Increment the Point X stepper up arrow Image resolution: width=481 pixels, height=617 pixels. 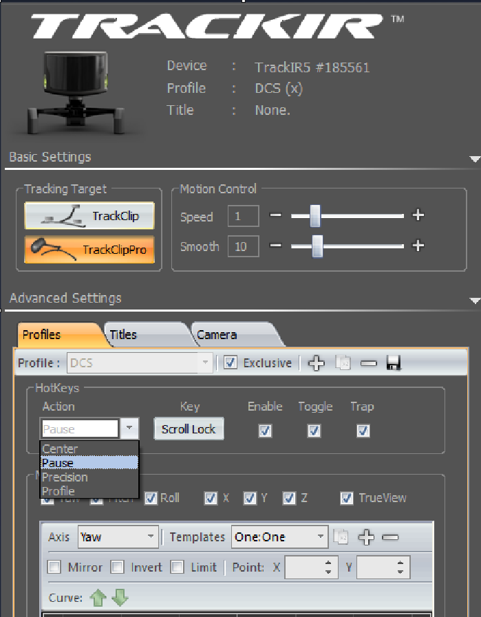pos(328,563)
